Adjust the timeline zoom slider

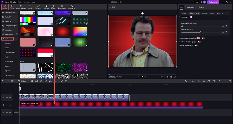(222, 81)
